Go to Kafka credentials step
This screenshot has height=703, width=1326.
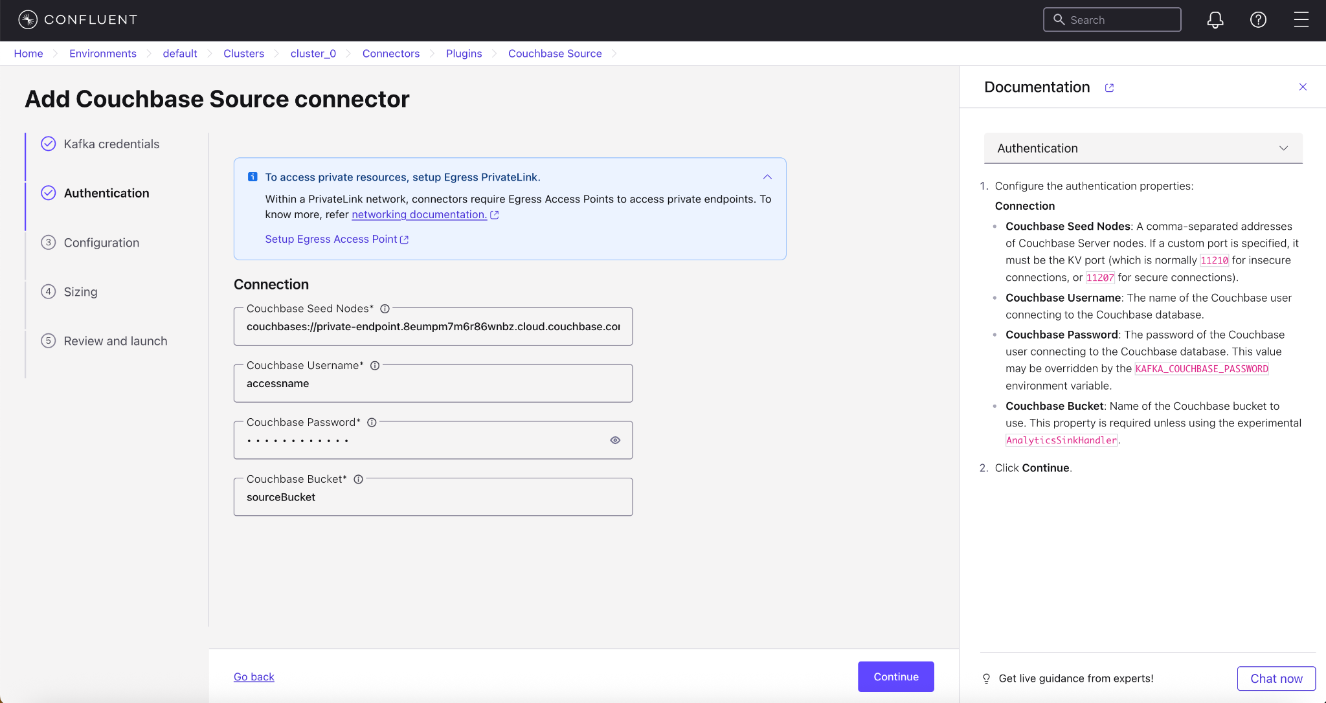coord(111,144)
